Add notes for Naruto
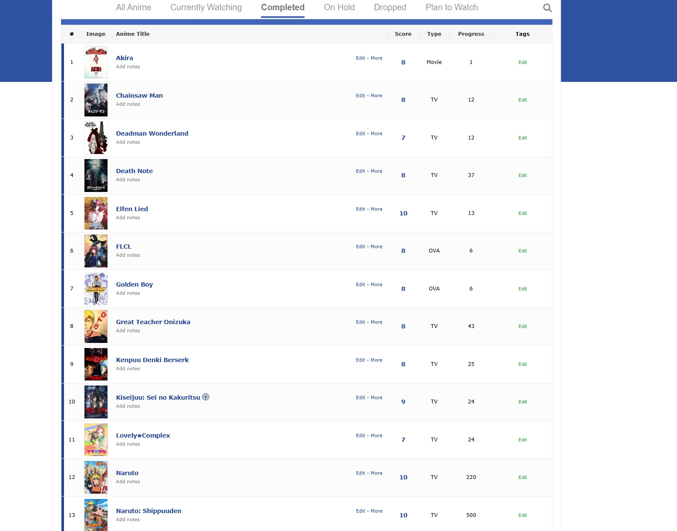This screenshot has height=531, width=677. [128, 482]
